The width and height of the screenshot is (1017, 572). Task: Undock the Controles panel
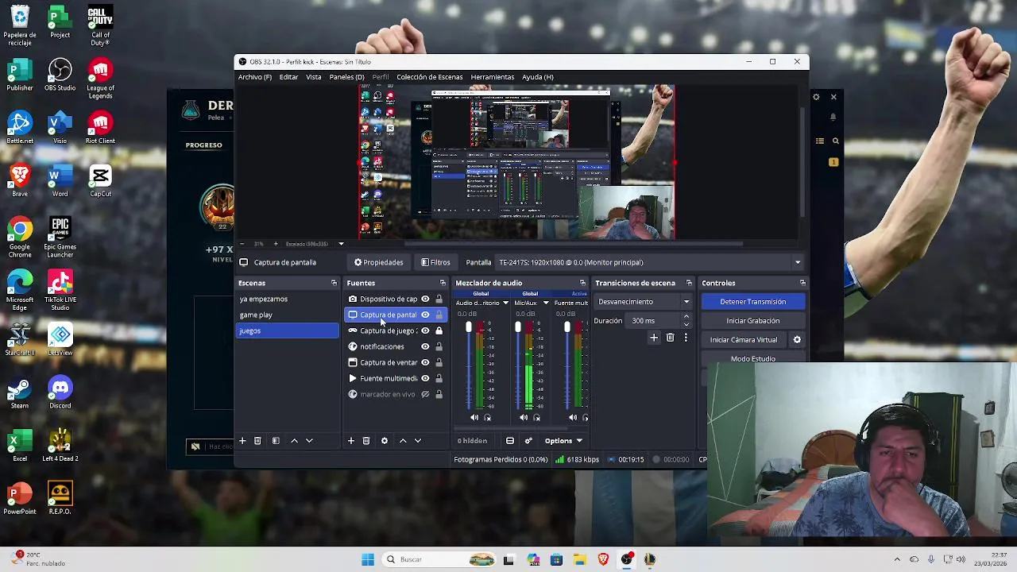click(802, 283)
